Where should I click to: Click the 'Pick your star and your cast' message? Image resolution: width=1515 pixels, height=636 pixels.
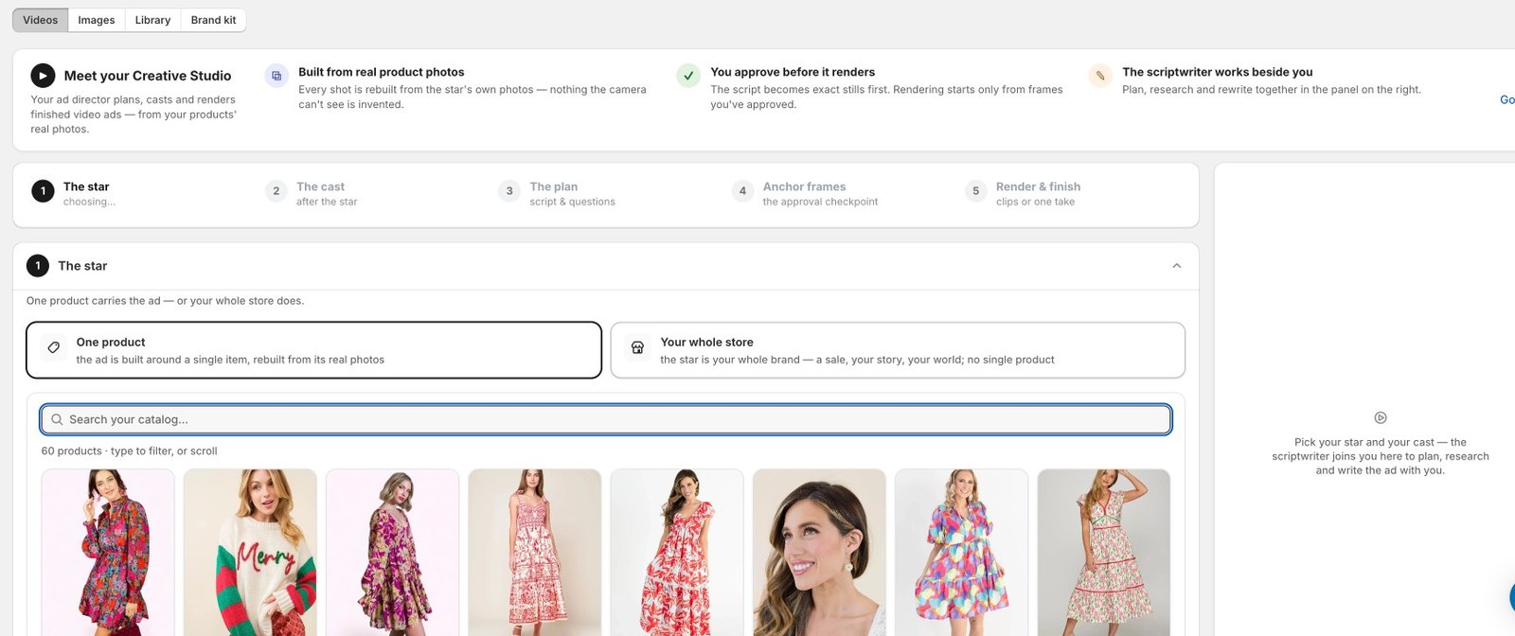[1381, 456]
